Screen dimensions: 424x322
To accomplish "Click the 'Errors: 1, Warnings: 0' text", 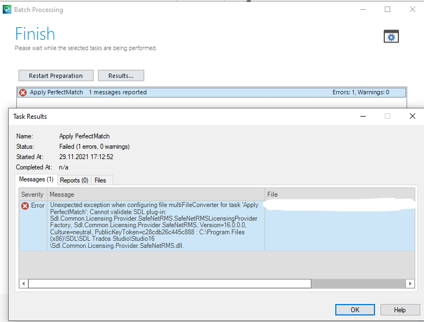I will (361, 92).
